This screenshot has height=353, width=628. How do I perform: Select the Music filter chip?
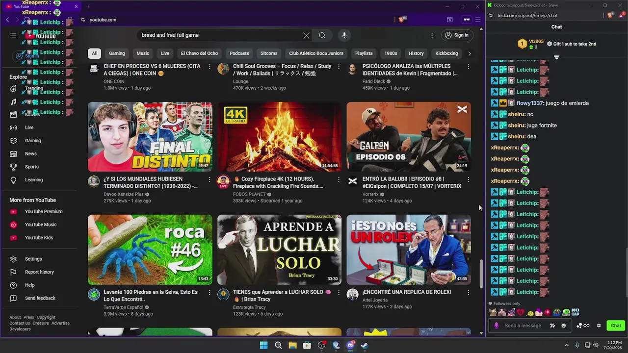click(x=143, y=53)
